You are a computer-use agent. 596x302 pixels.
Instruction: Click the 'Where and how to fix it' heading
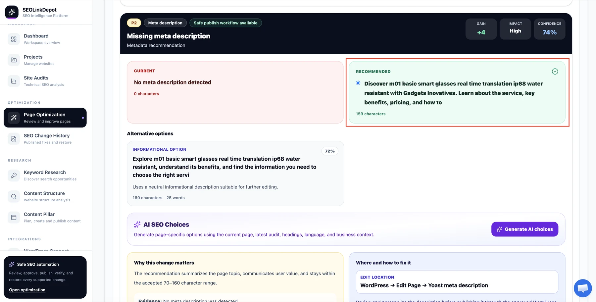pos(383,263)
